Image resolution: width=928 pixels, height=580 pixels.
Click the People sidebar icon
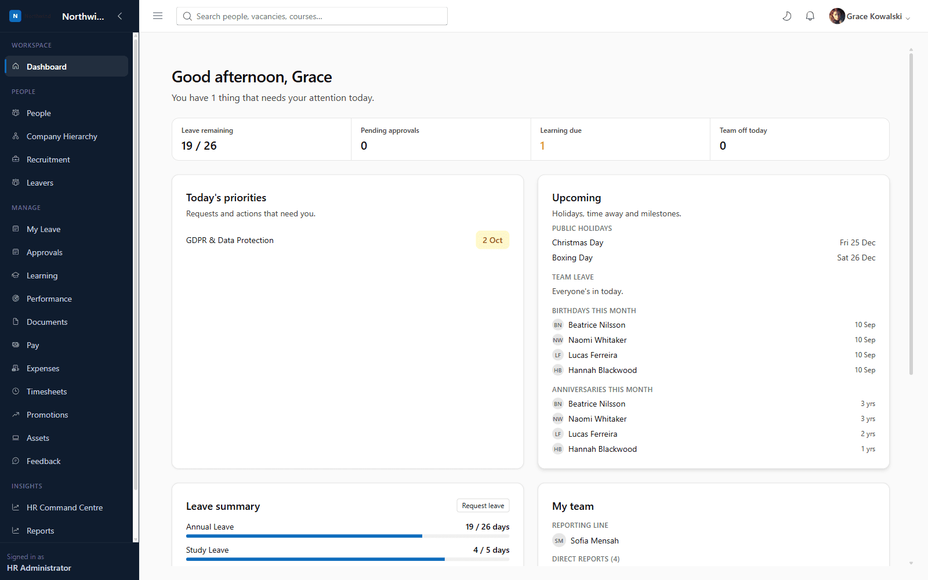(x=16, y=113)
